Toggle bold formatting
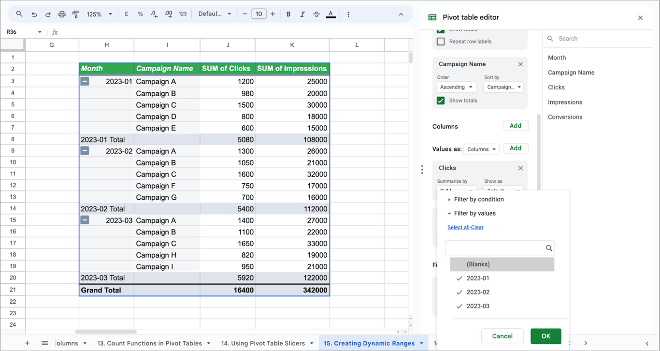 [x=288, y=14]
